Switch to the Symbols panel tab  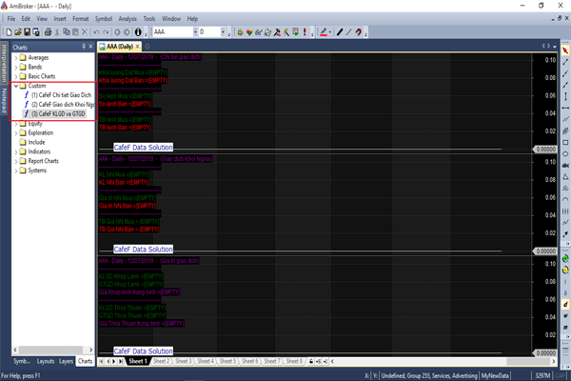[x=22, y=361]
